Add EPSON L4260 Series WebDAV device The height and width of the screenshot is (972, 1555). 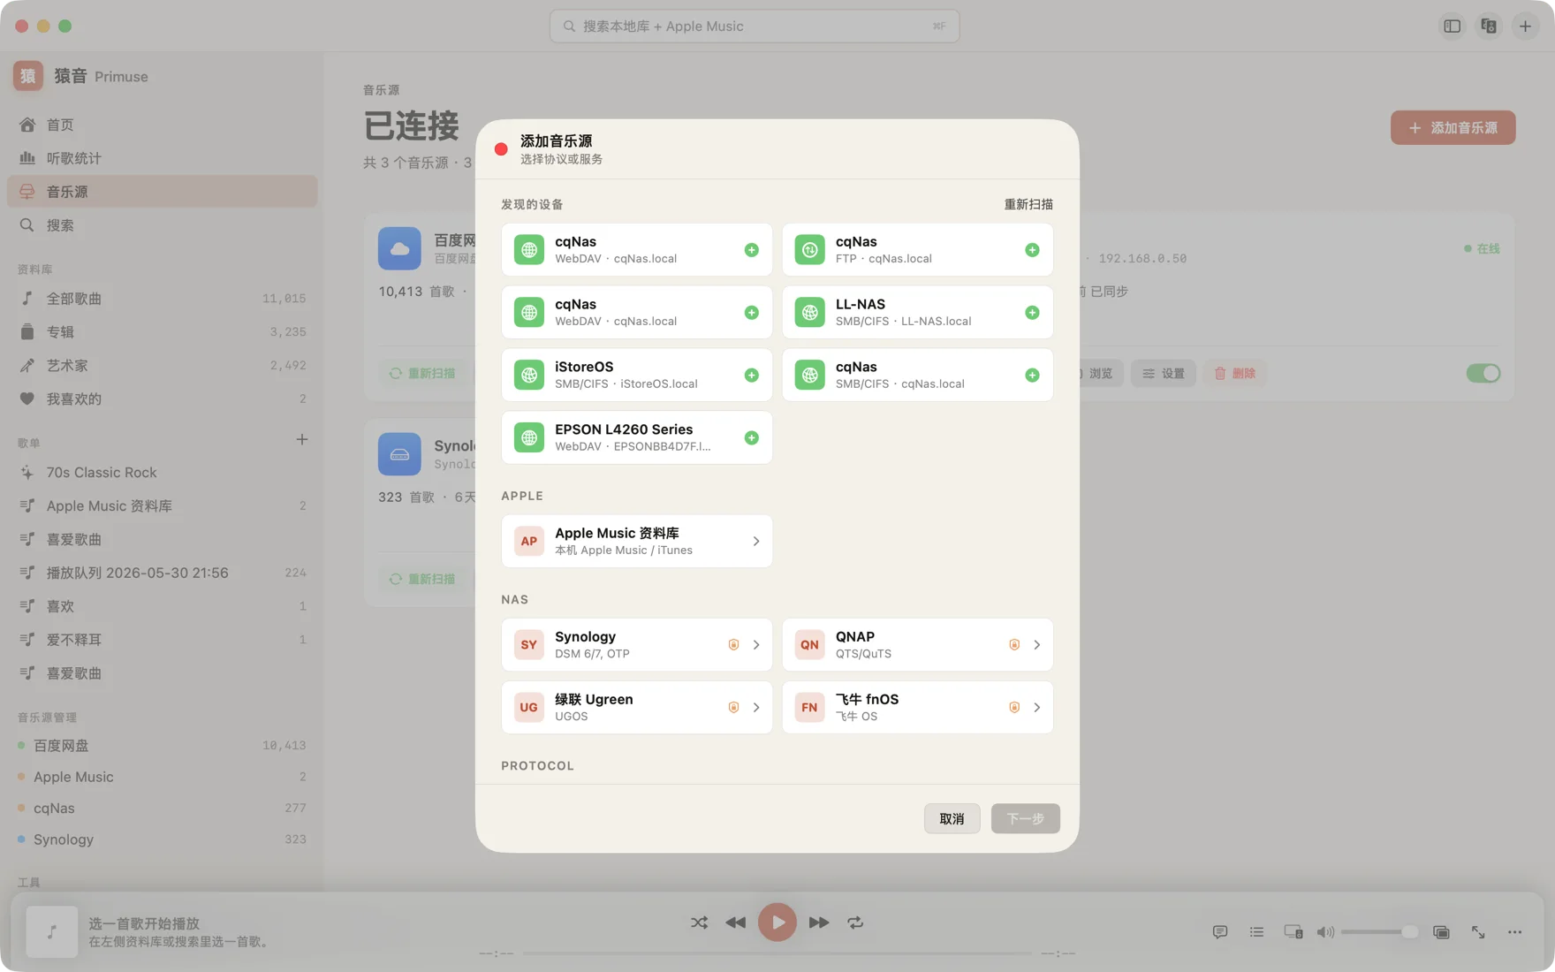pyautogui.click(x=751, y=438)
